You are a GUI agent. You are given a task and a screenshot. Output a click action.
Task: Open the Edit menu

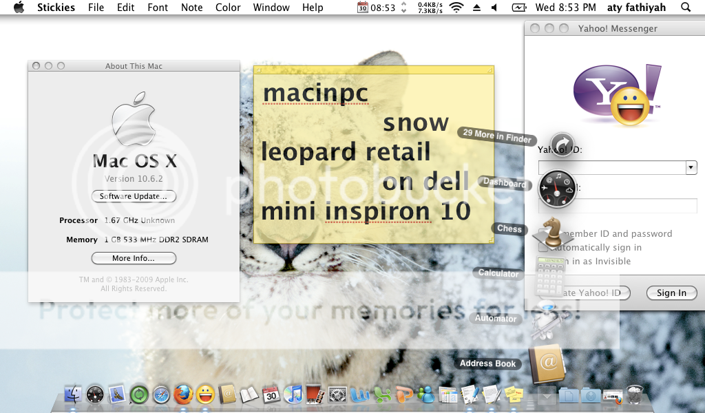125,8
